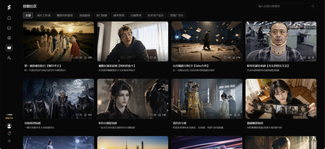Like the 出海原创短剧 card via heart icon
Image resolution: width=325 pixels, height=149 pixels.
77,115
